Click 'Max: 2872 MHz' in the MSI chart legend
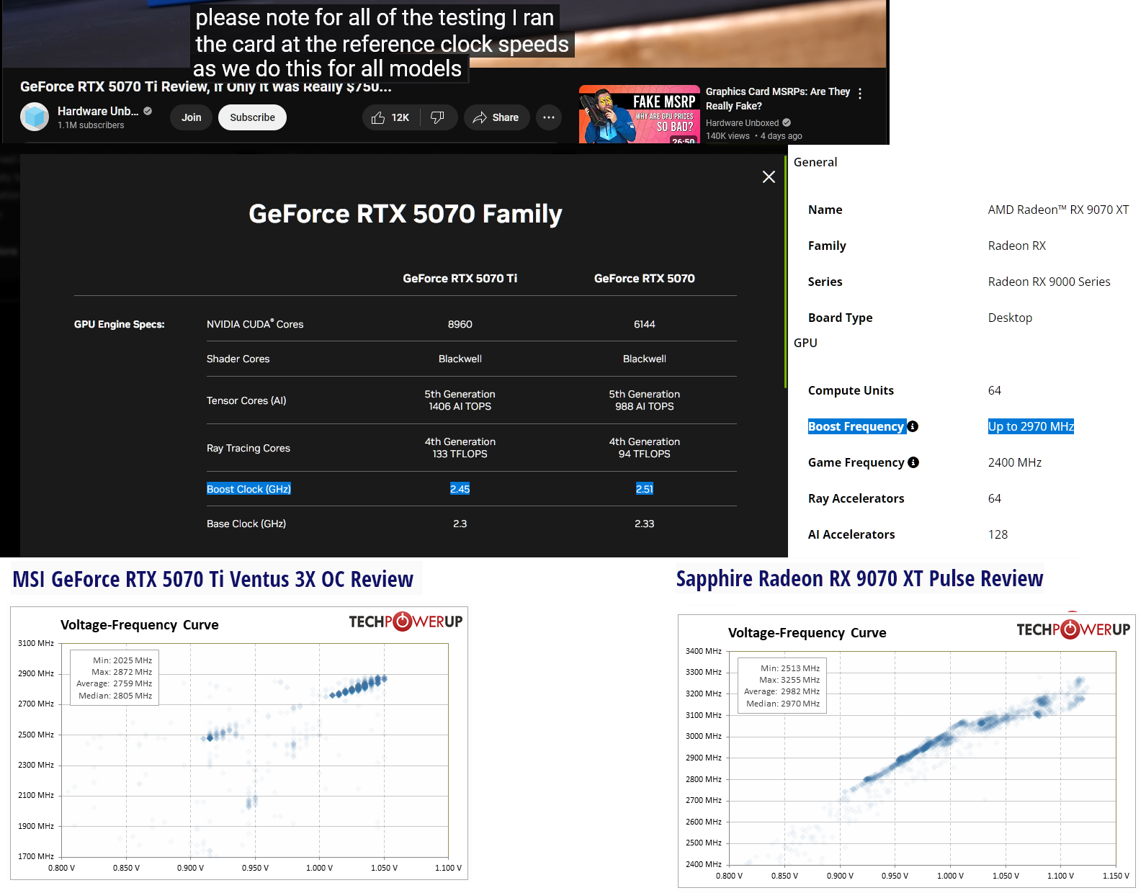This screenshot has width=1146, height=893. pyautogui.click(x=122, y=672)
